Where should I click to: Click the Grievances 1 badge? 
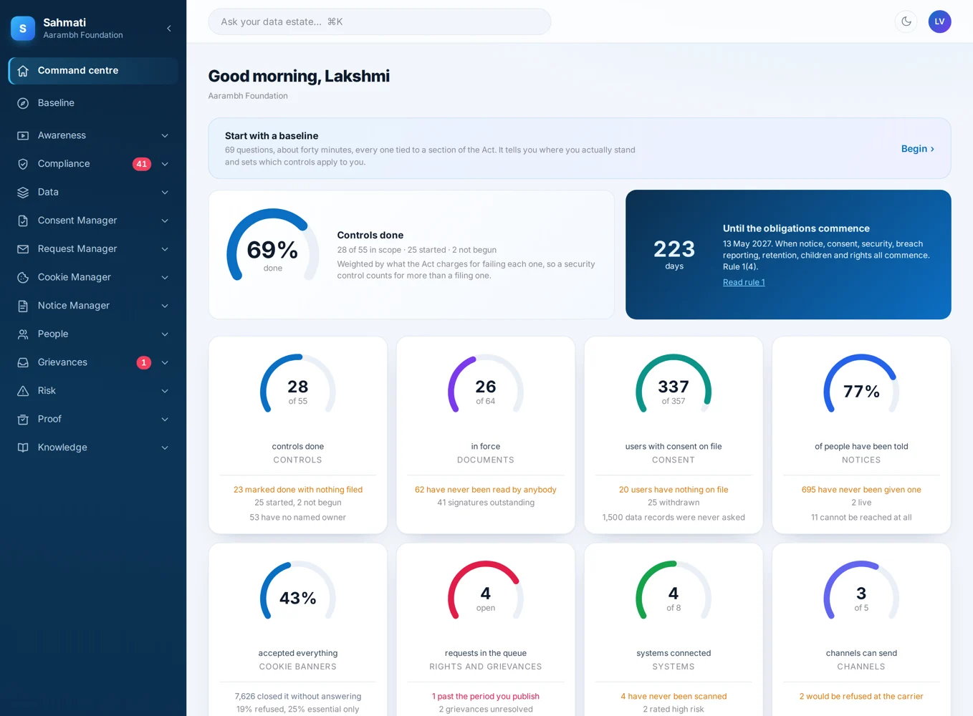click(x=144, y=362)
